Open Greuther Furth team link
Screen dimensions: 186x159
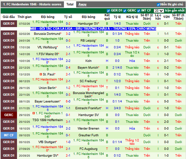(88, 135)
